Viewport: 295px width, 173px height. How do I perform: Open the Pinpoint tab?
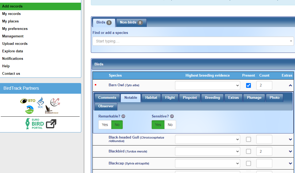190,98
